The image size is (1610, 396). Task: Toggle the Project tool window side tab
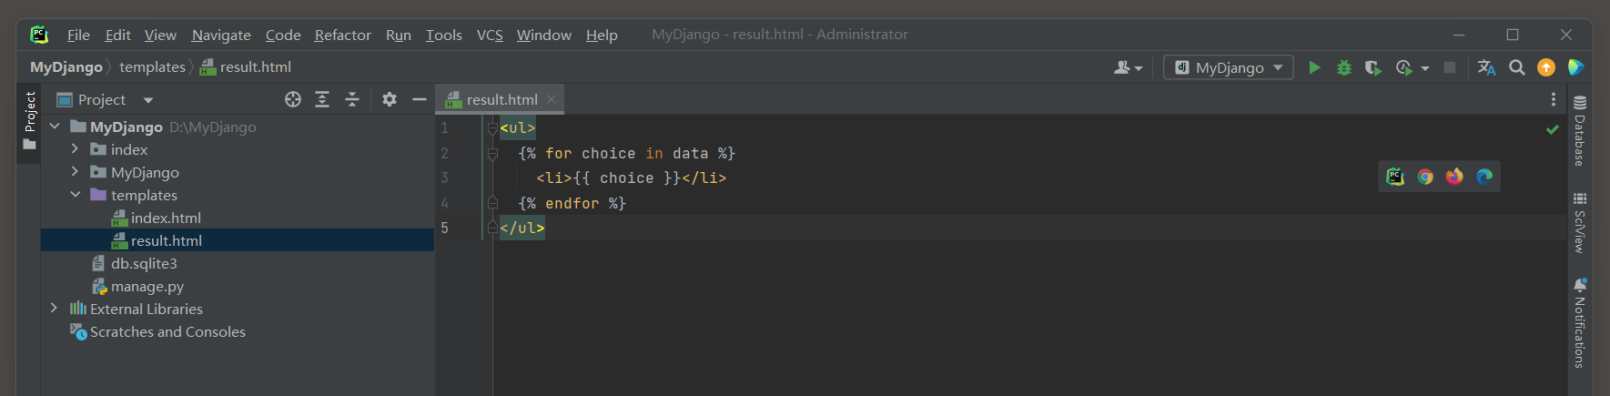point(29,123)
